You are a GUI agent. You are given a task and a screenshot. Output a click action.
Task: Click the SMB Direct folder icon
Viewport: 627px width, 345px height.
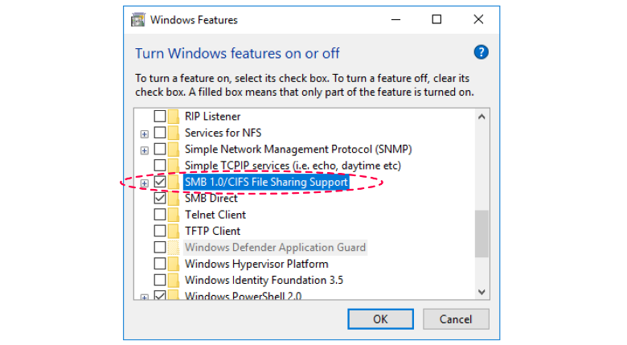point(174,199)
